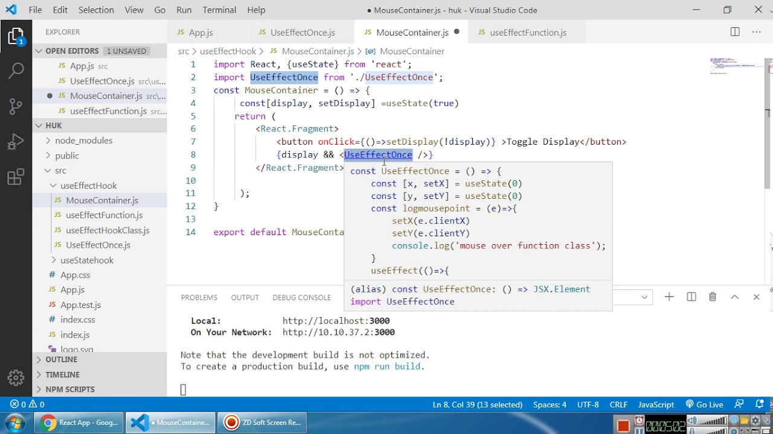
Task: Open the Edit menu
Action: [x=60, y=10]
